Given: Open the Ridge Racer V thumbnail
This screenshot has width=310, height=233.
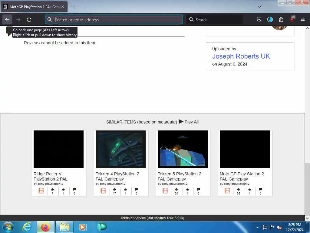Looking at the screenshot, I should (x=58, y=149).
